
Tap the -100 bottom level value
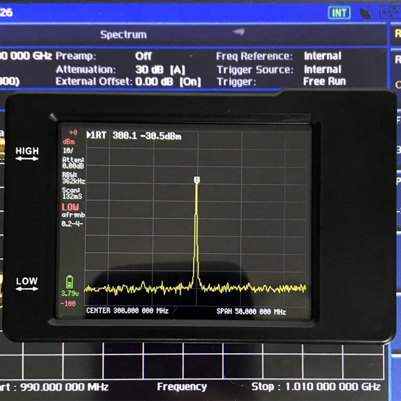tap(68, 304)
